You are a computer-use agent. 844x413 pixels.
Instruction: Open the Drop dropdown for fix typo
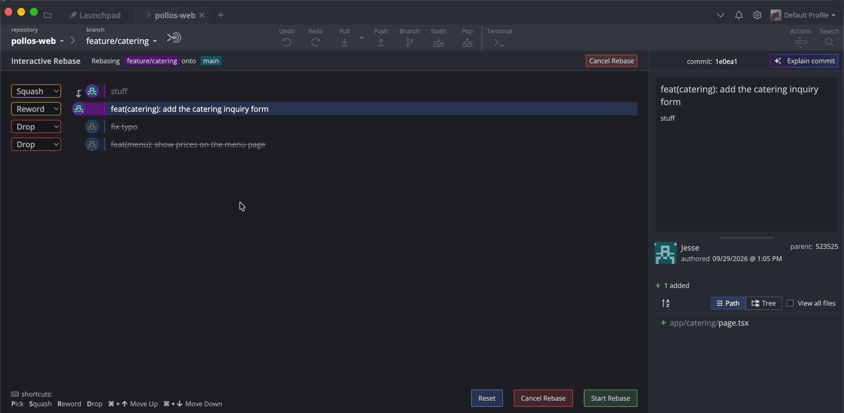(36, 126)
